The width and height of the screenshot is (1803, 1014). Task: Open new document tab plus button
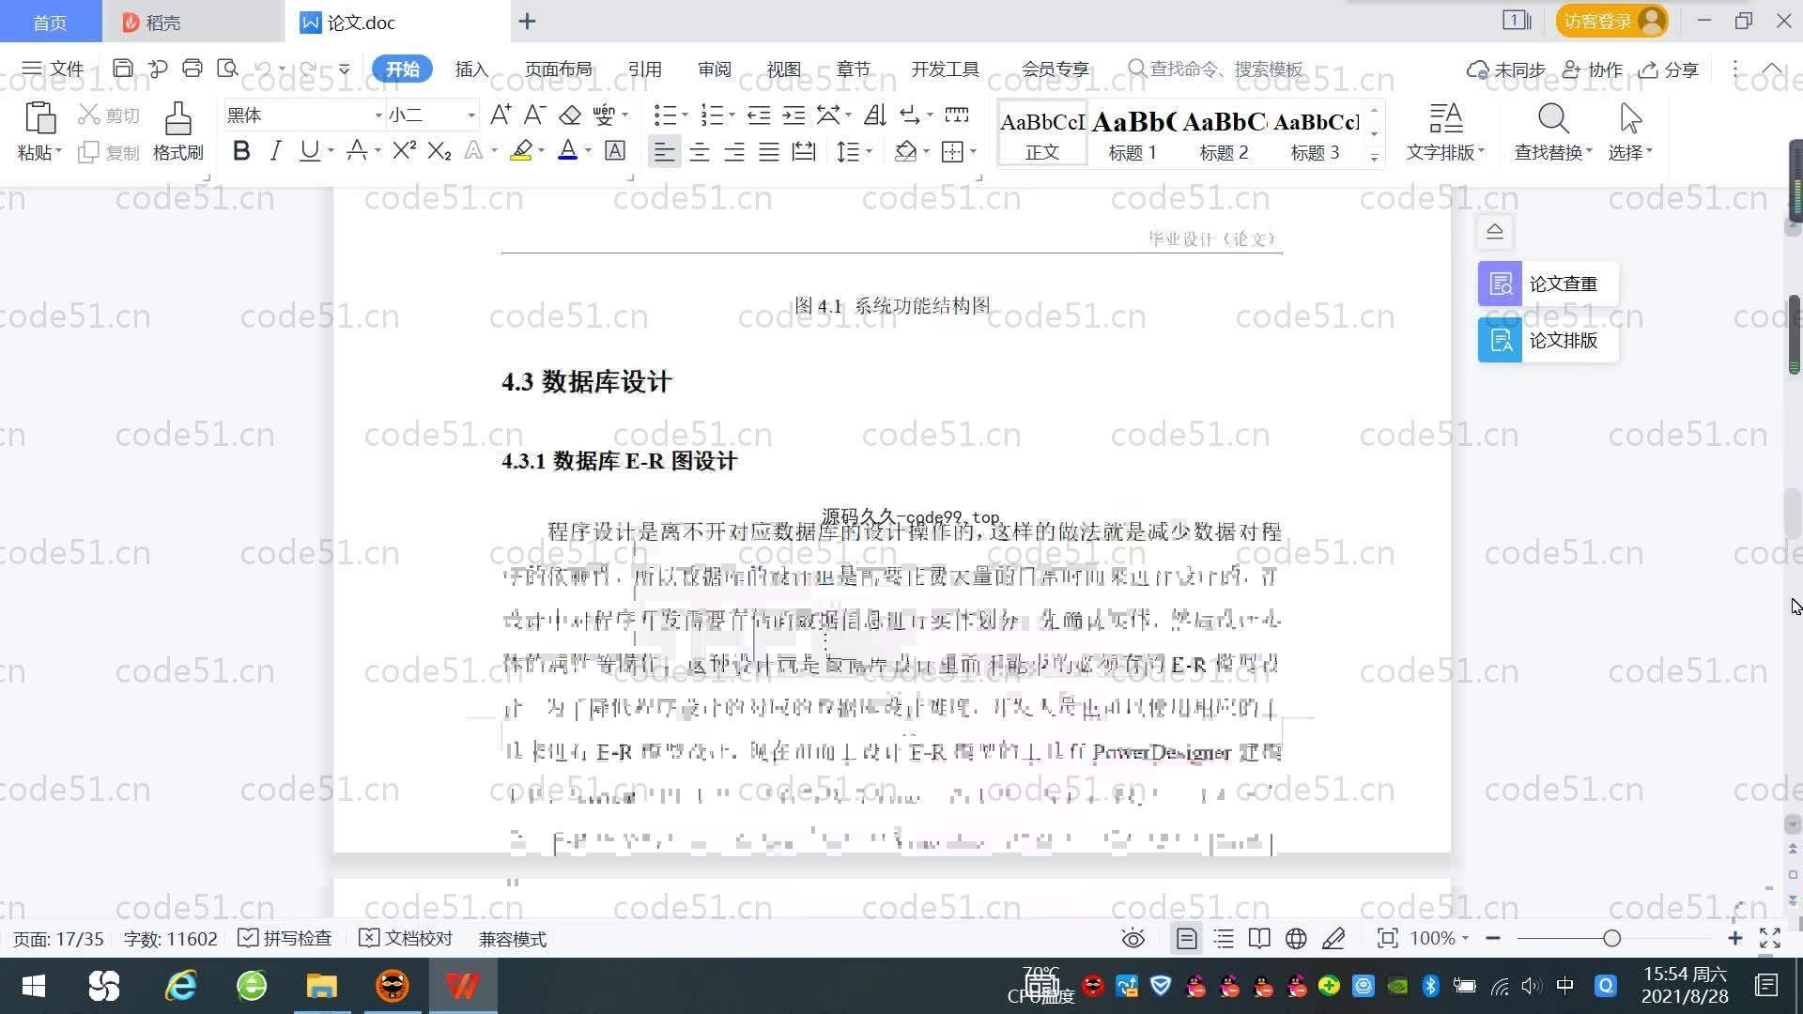pos(527,21)
